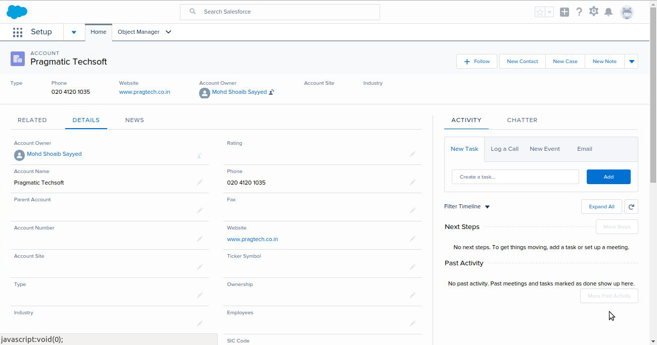Screen dimensions: 657x345
Task: Edit the Fax field pencil
Action: tap(413, 210)
